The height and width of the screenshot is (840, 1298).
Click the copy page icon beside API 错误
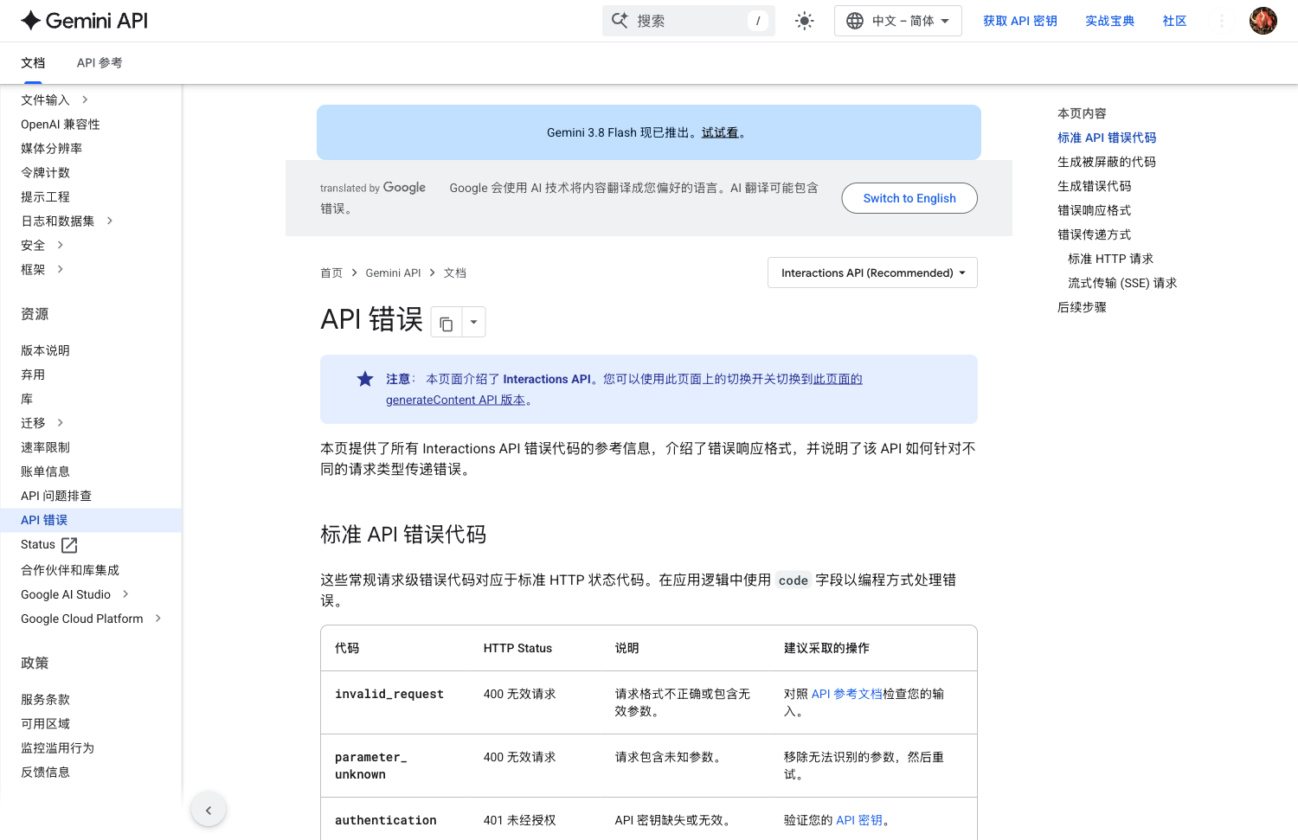coord(447,322)
